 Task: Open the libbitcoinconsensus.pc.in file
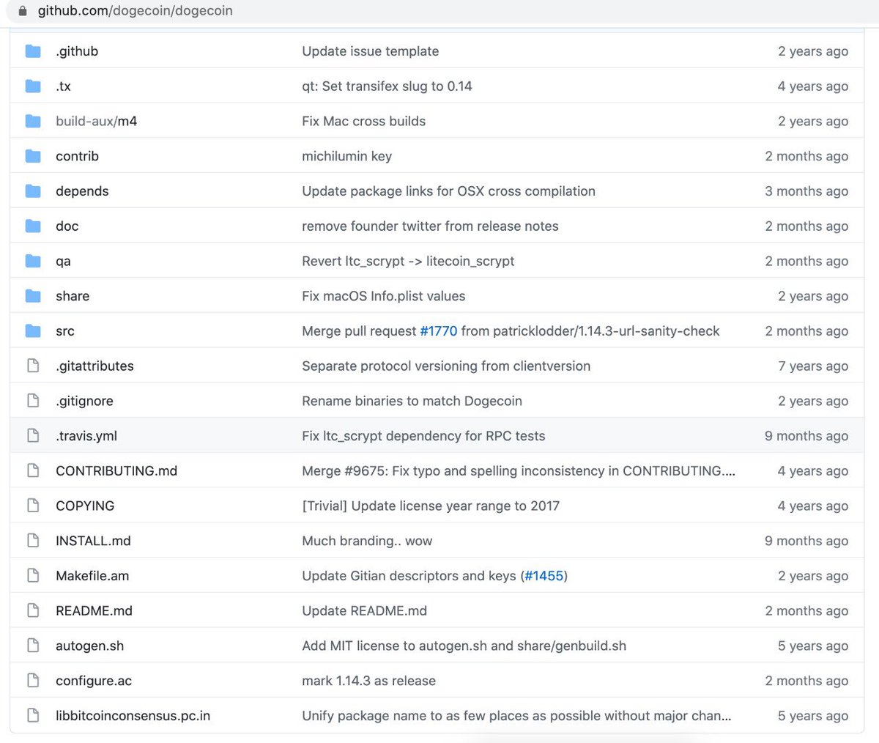click(x=133, y=716)
